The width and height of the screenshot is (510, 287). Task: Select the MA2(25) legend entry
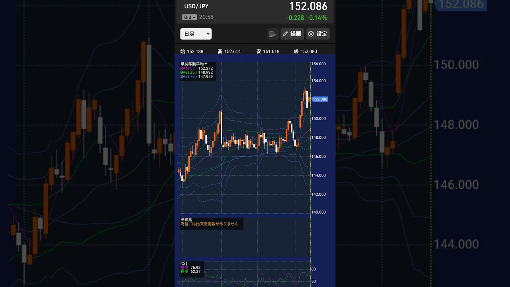point(196,73)
